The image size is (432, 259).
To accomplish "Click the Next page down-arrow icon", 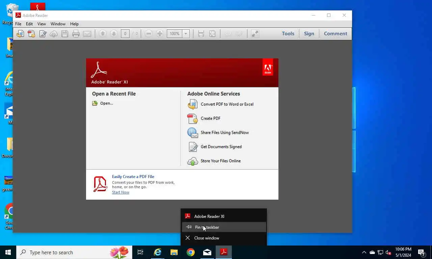I will point(114,34).
